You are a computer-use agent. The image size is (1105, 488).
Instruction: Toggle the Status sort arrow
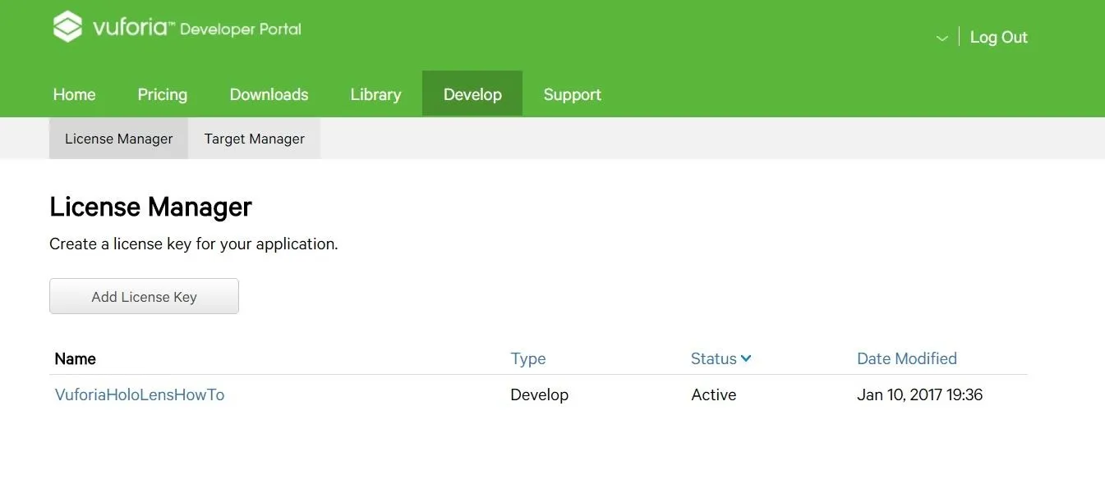click(x=746, y=358)
